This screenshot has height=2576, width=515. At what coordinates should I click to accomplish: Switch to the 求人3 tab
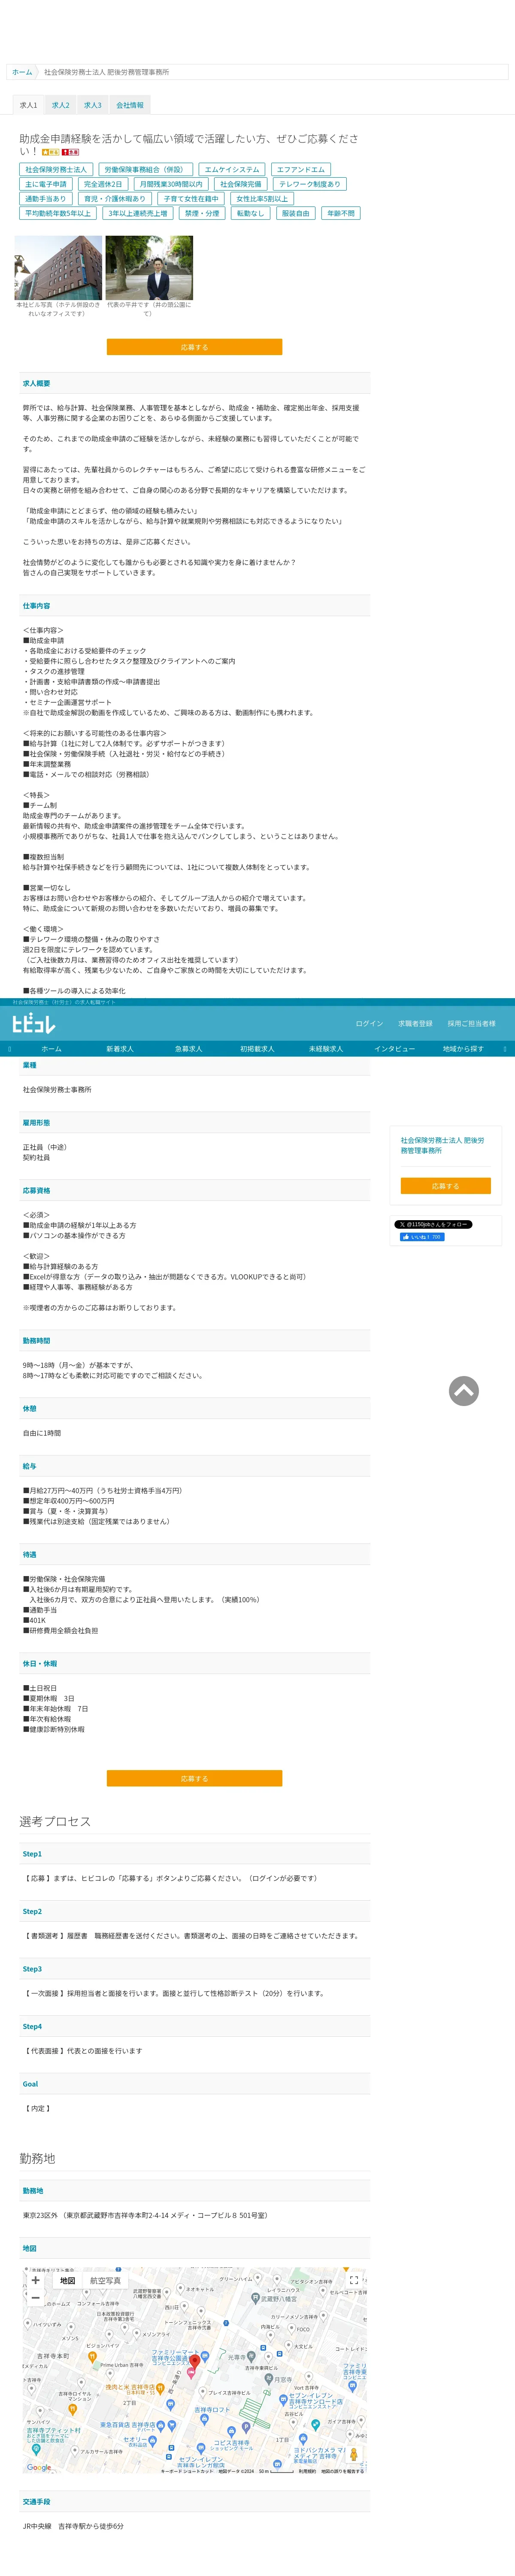click(93, 105)
